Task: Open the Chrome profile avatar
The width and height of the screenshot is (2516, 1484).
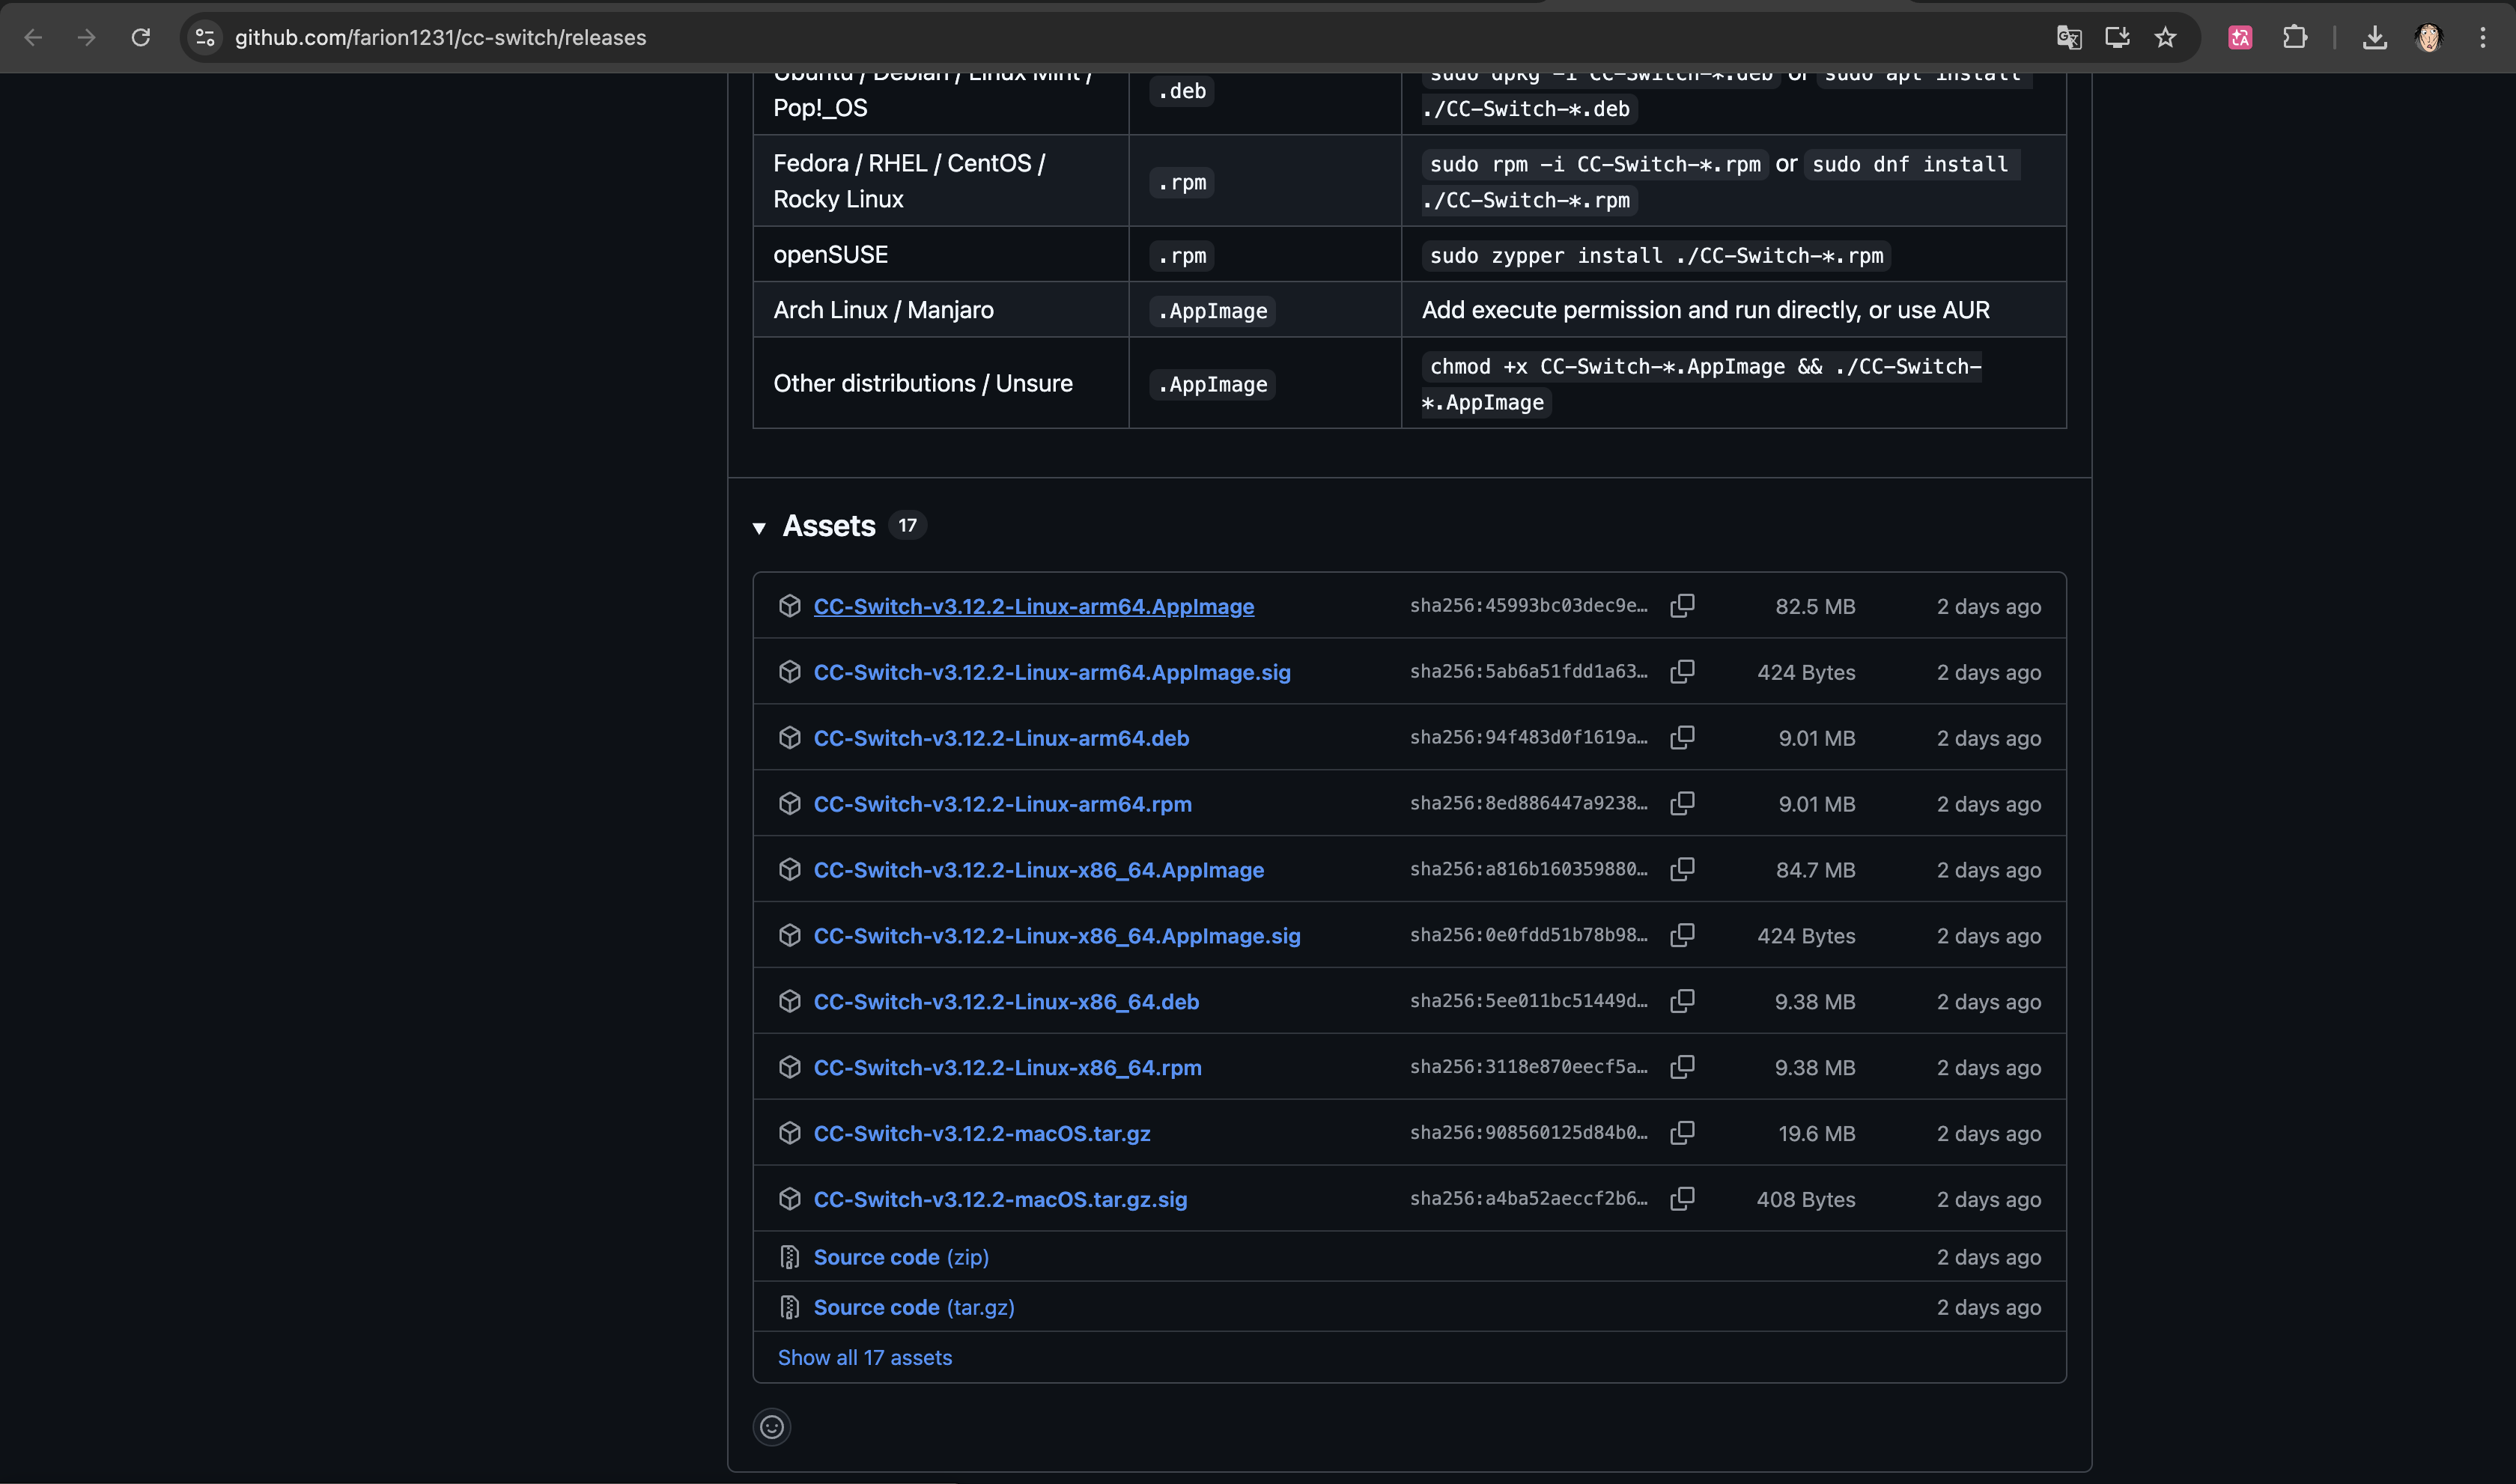Action: click(x=2428, y=38)
